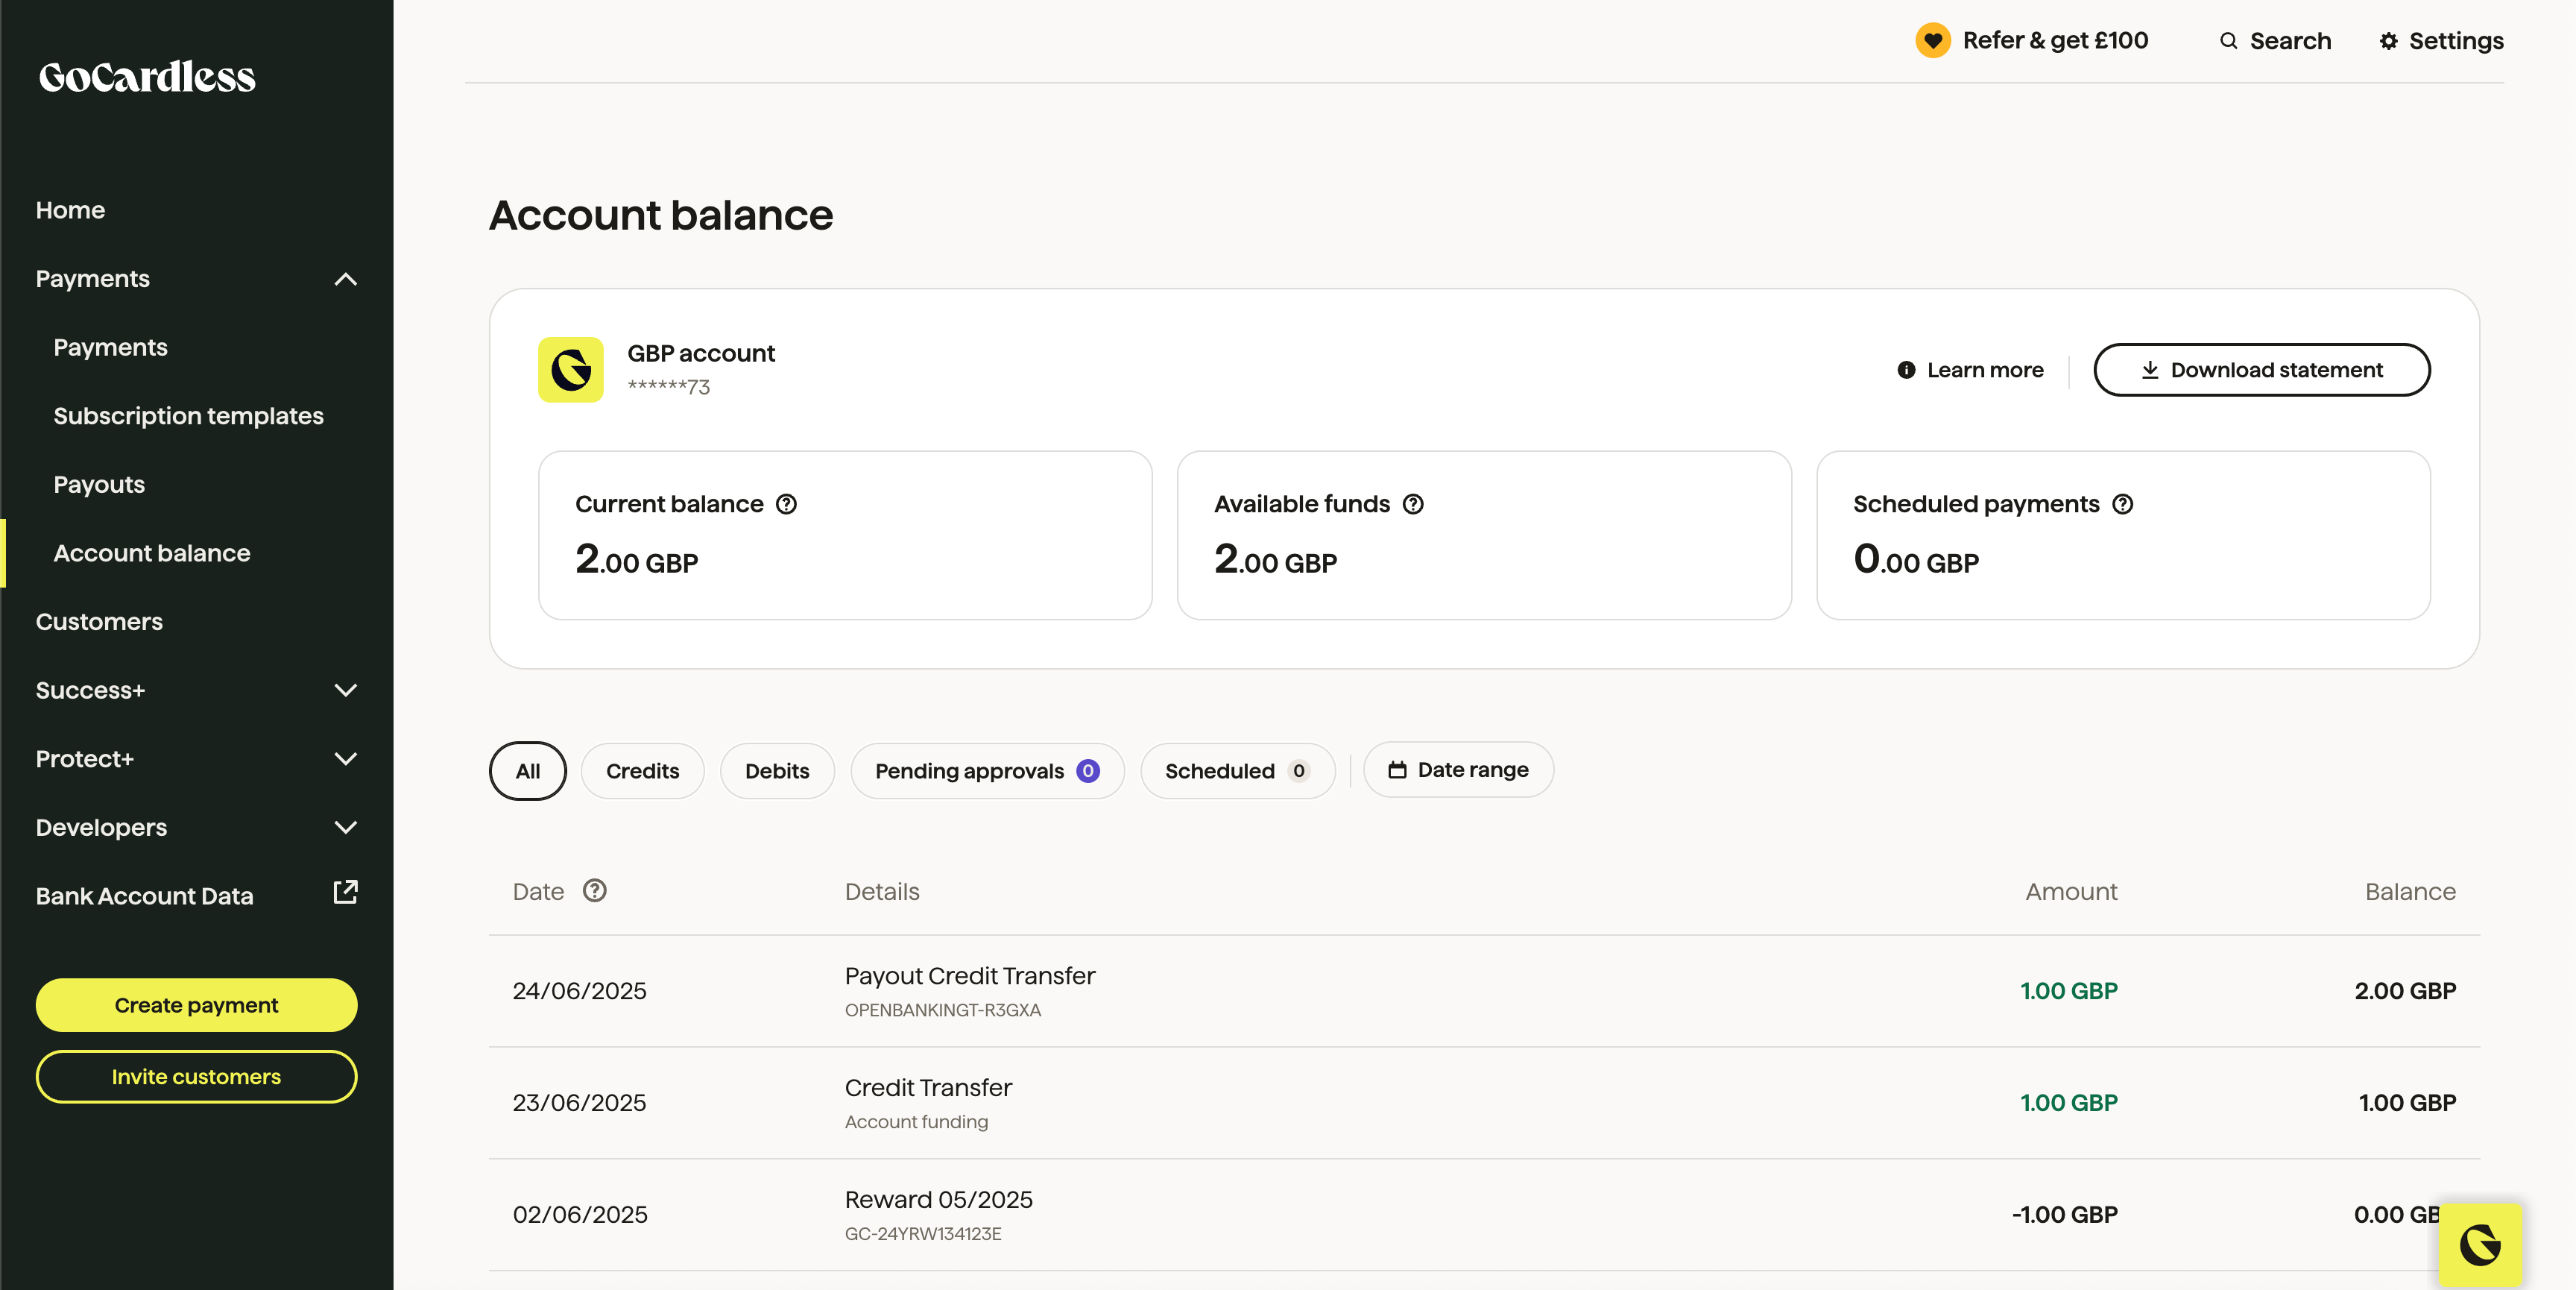Click the GBP account title
Viewport: 2576px width, 1290px height.
coord(701,353)
